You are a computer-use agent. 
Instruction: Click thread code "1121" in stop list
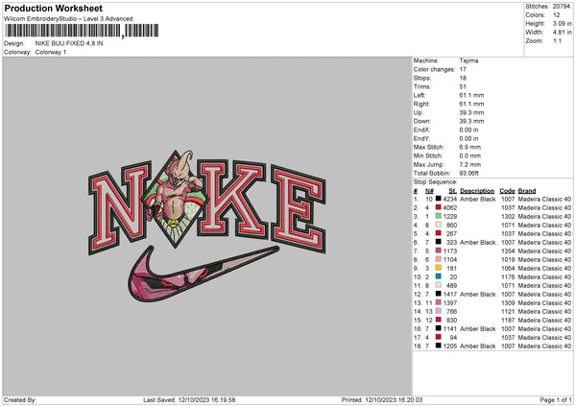pyautogui.click(x=508, y=312)
